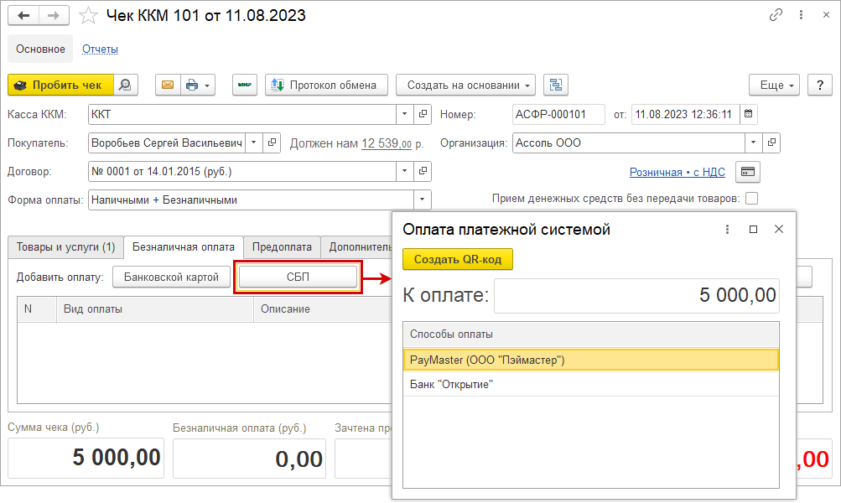Click the payment card icon near Розничная
This screenshot has height=503, width=841.
(x=747, y=172)
